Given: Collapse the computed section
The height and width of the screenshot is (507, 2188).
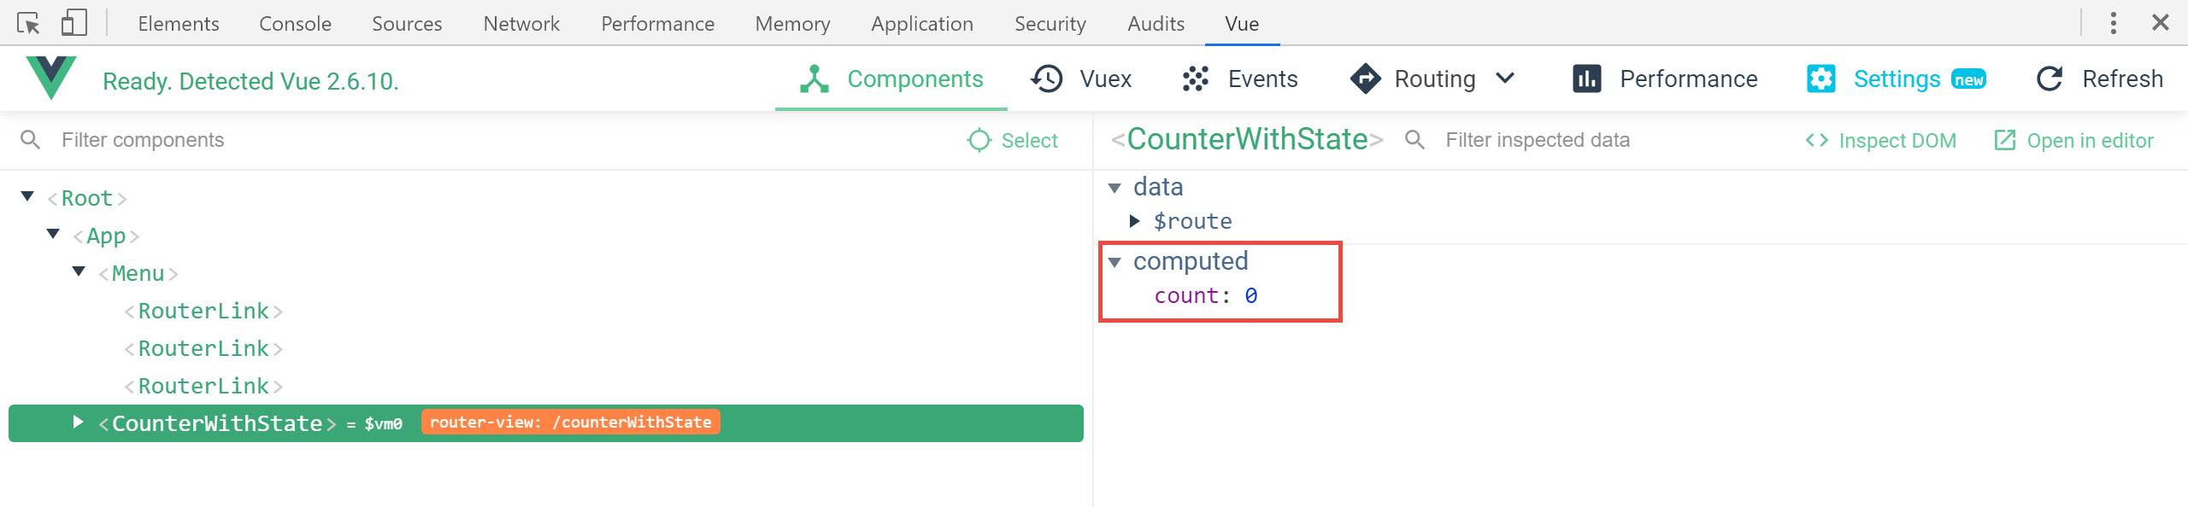Looking at the screenshot, I should [x=1115, y=262].
